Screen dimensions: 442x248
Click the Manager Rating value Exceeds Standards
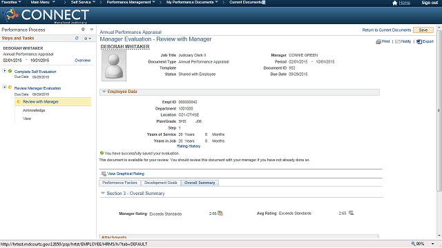pos(166,214)
